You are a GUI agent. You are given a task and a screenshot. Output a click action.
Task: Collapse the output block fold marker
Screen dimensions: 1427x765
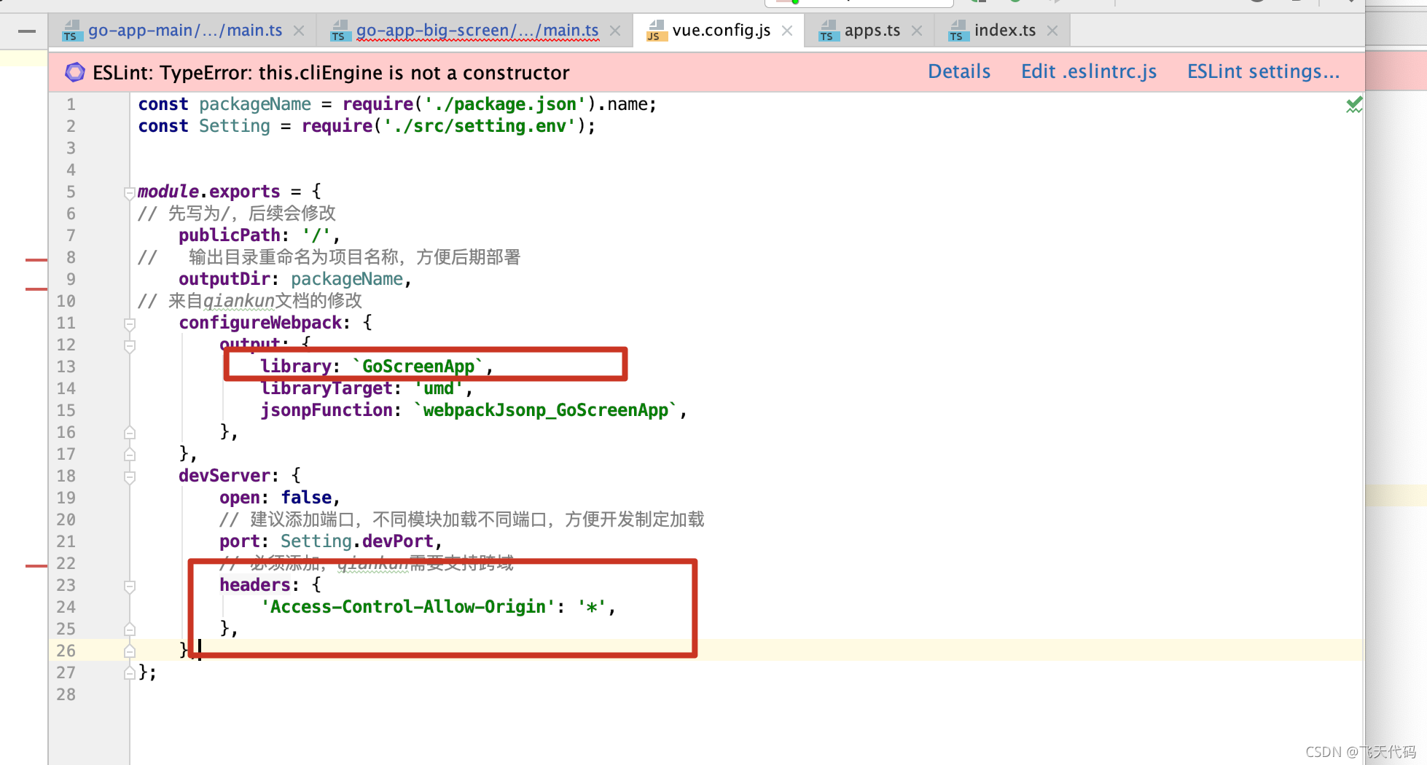(x=129, y=346)
